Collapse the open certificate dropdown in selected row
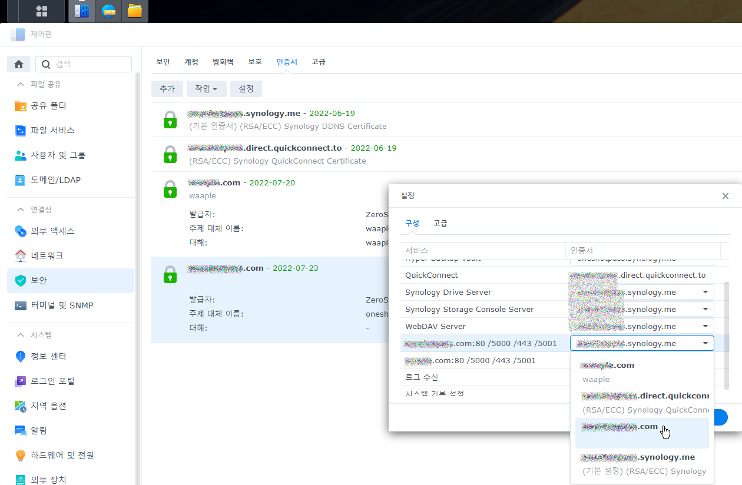Image resolution: width=742 pixels, height=485 pixels. coord(705,343)
